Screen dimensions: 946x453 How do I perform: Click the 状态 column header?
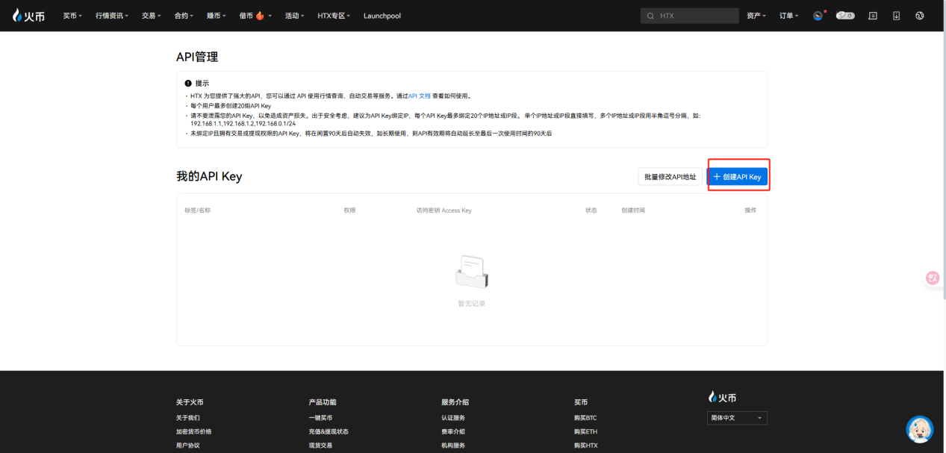click(591, 210)
